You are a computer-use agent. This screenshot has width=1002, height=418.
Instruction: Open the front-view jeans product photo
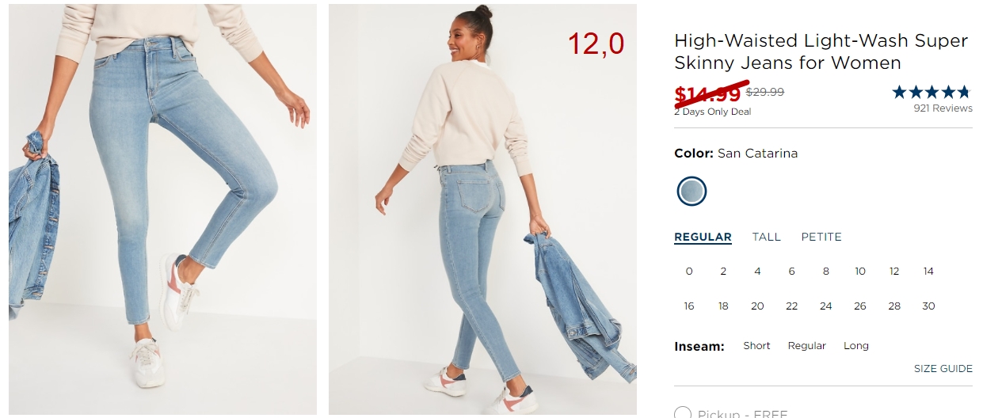[162, 209]
